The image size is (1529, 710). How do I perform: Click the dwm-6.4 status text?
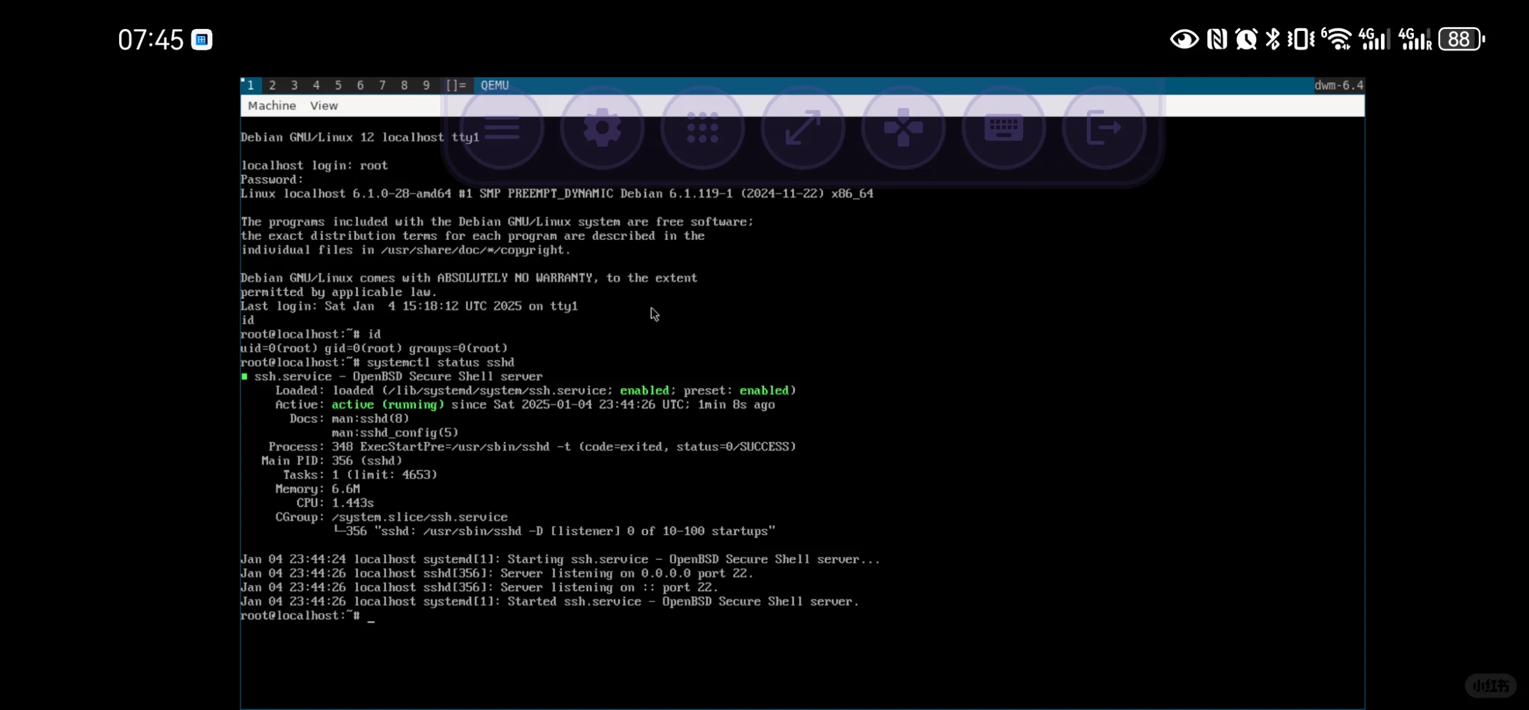(1338, 85)
